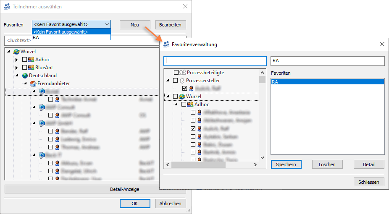Close the Teilnehmer auswählen dialog
The width and height of the screenshot is (389, 214).
tap(185, 6)
